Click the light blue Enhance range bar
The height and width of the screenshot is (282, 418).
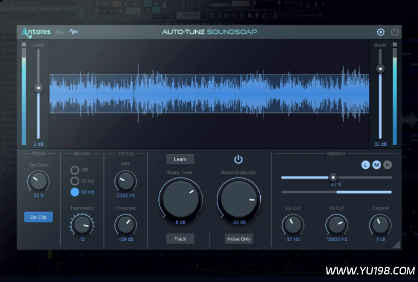[364, 192]
